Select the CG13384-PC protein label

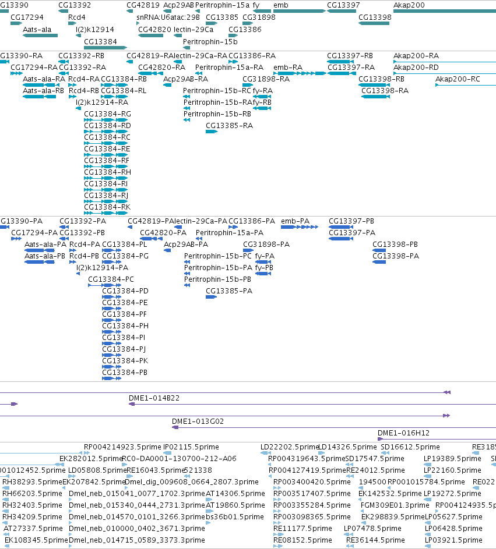tap(111, 279)
